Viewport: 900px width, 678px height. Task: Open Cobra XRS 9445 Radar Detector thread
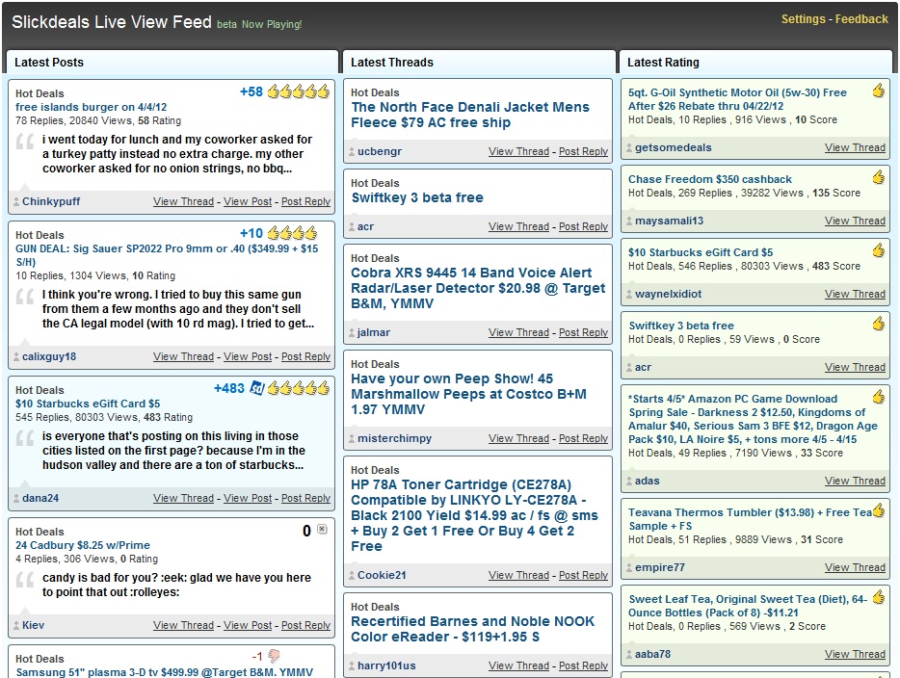tap(478, 288)
